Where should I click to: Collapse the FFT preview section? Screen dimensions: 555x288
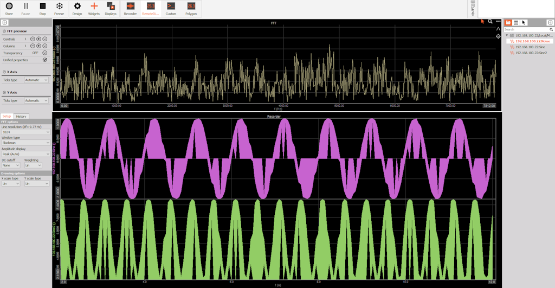point(4,31)
